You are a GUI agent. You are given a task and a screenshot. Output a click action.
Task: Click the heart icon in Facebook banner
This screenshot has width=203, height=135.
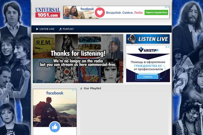(x=100, y=12)
